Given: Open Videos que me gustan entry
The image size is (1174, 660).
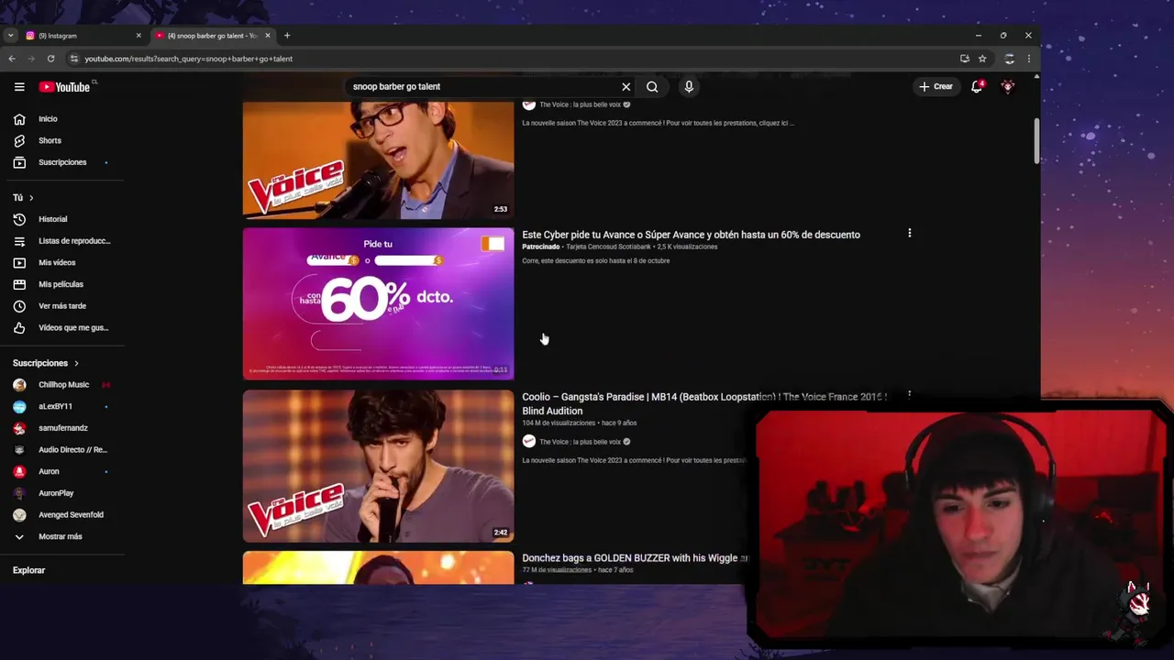Looking at the screenshot, I should tap(73, 327).
